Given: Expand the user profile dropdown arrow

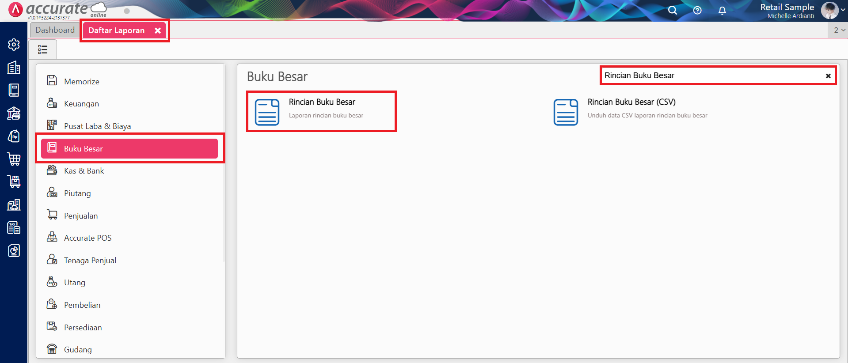Looking at the screenshot, I should 843,10.
